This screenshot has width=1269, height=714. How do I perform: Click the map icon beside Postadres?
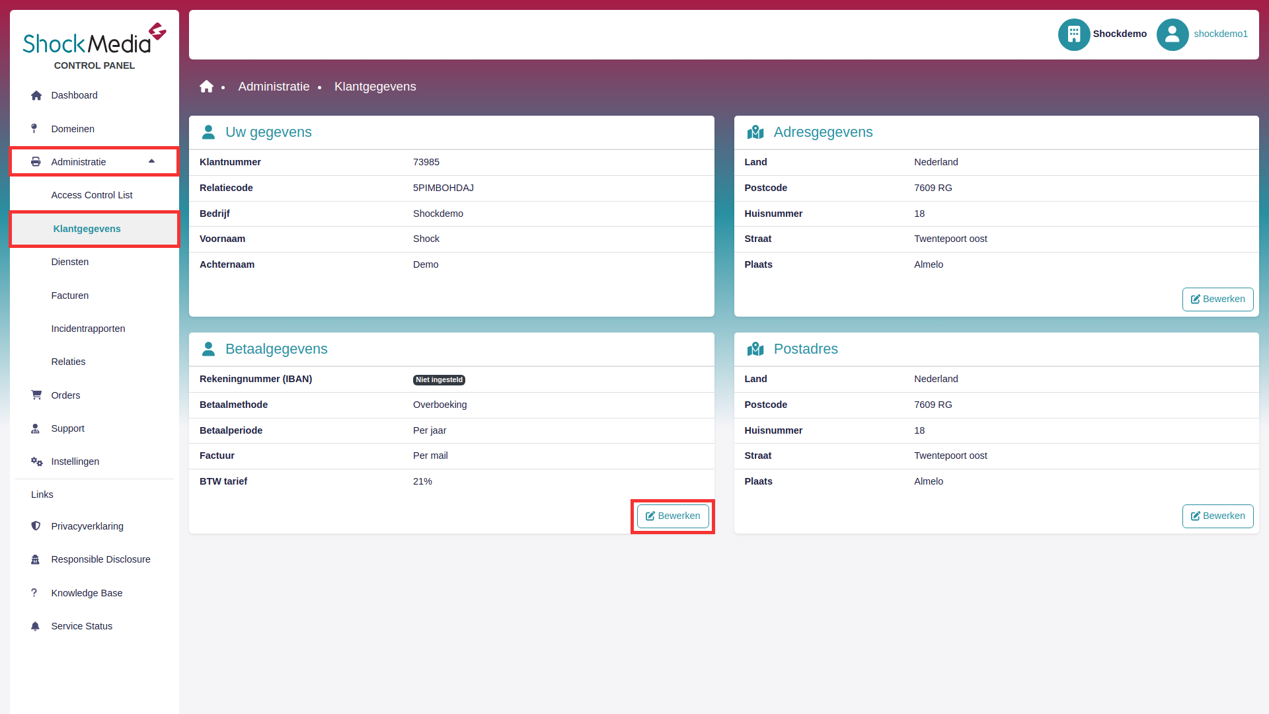pyautogui.click(x=755, y=349)
